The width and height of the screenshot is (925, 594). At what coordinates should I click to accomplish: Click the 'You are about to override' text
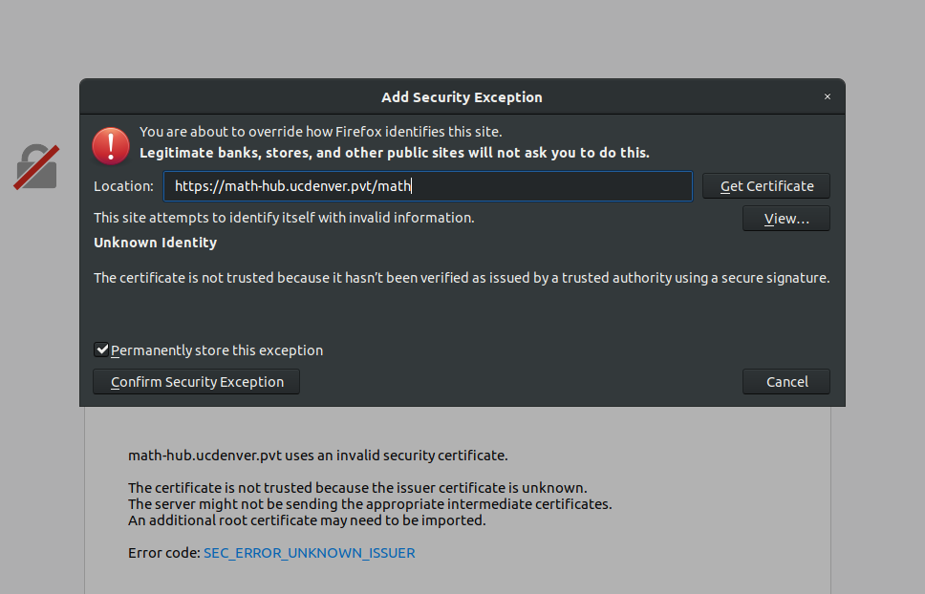320,132
